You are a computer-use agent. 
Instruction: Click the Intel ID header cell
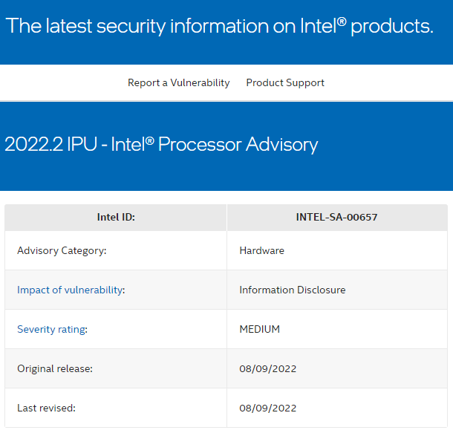[116, 217]
